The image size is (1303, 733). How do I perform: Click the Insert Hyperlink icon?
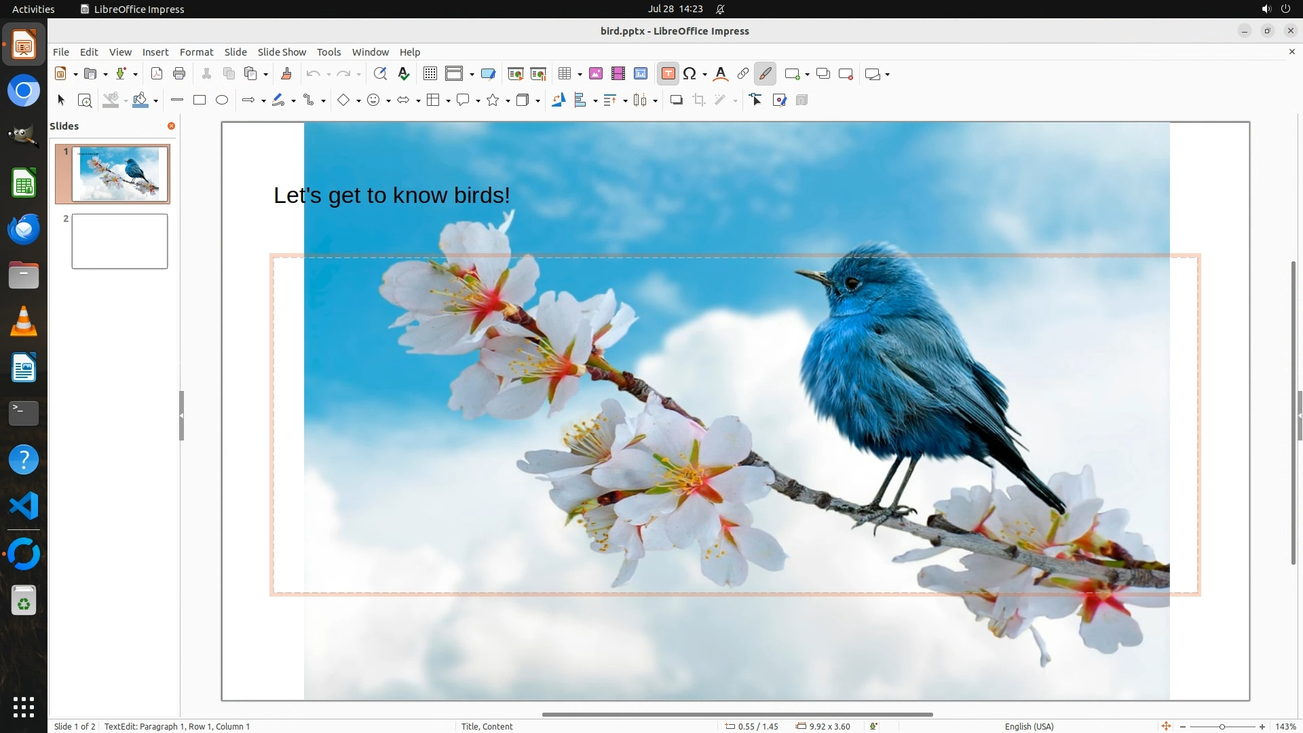tap(743, 74)
